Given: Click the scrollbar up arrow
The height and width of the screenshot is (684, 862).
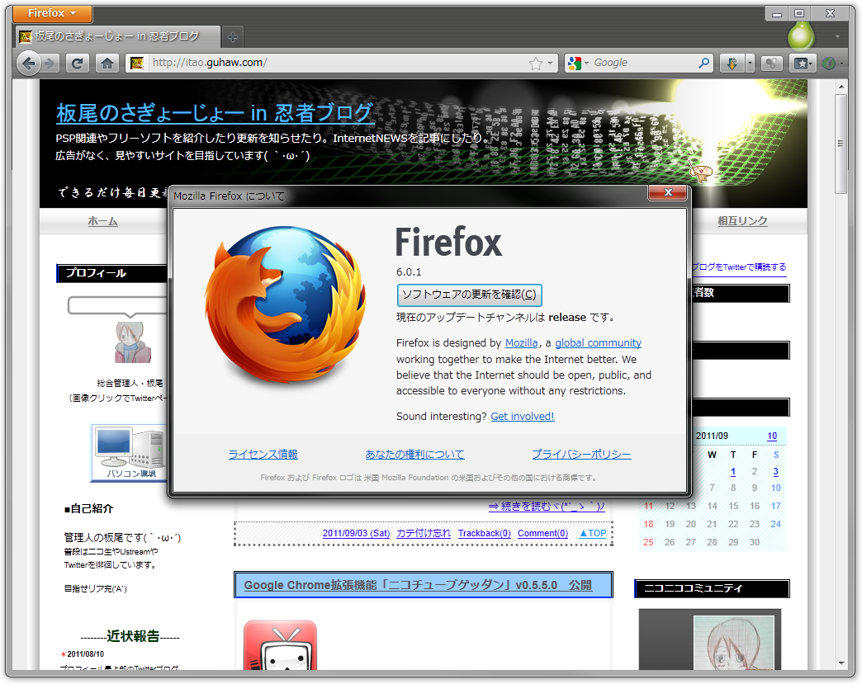Looking at the screenshot, I should tap(841, 87).
